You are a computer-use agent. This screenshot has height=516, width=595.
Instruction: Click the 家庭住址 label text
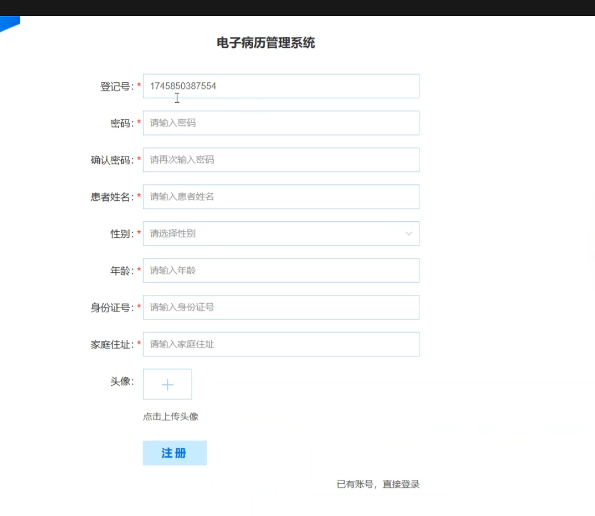pos(111,345)
